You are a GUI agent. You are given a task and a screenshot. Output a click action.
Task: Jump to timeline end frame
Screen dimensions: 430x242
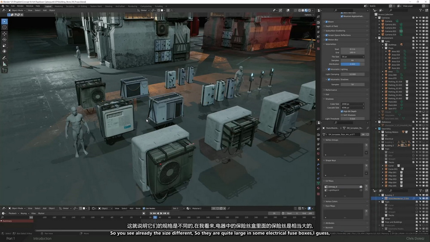point(168,213)
